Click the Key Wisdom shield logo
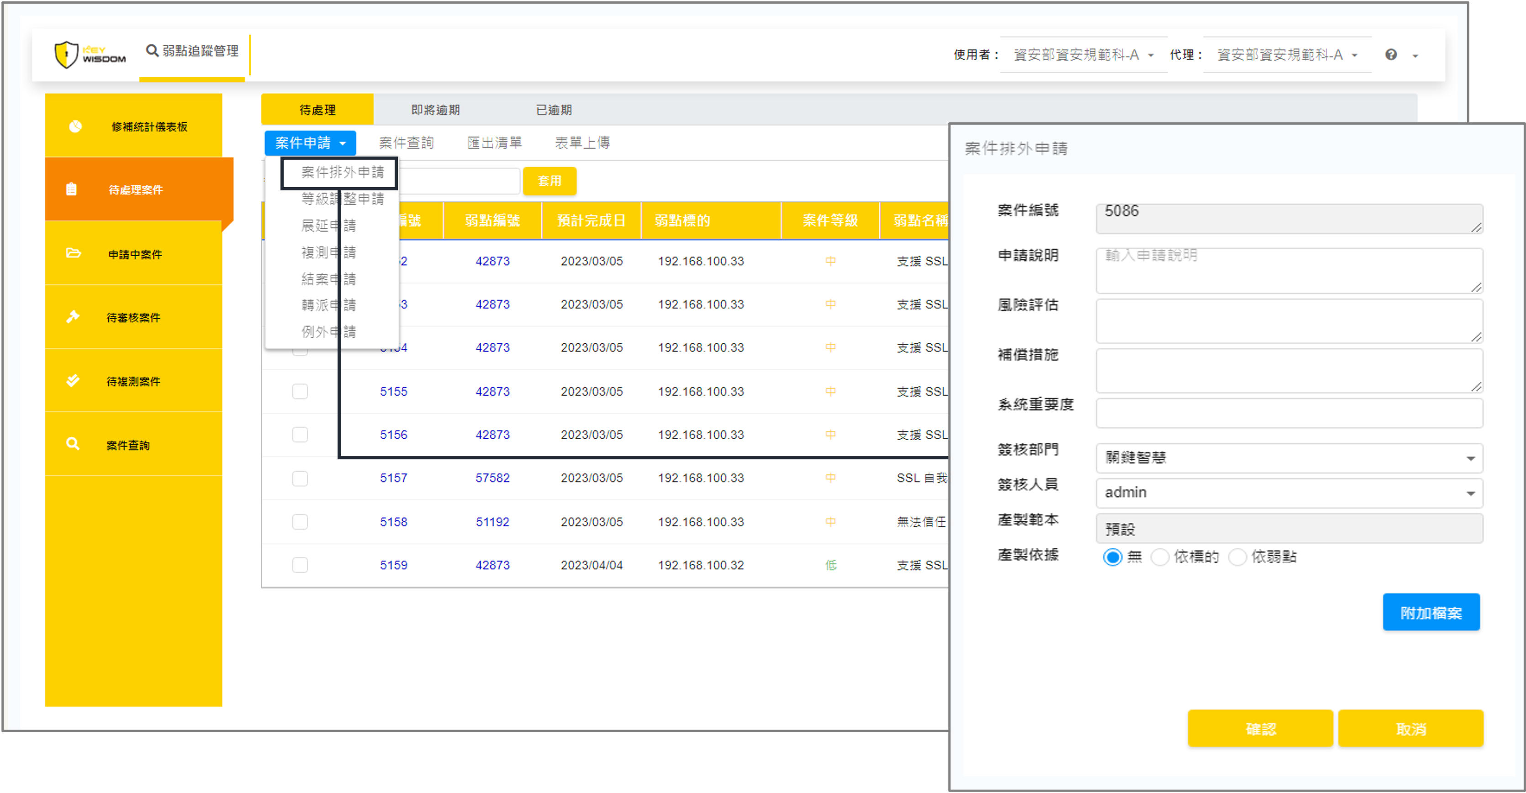The height and width of the screenshot is (793, 1526). point(66,54)
